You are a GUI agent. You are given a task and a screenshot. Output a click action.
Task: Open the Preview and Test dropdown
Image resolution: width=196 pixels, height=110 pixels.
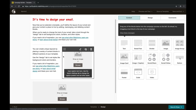(x=145, y=11)
